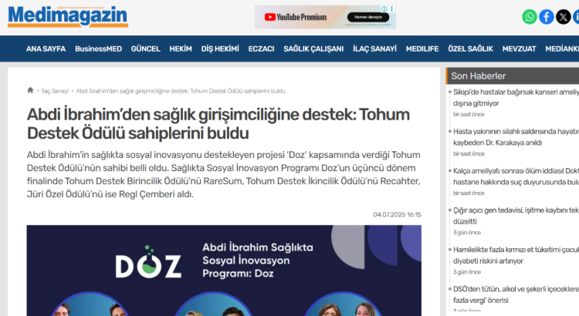Click '3 gün önce' under gen tedavisi news
The width and height of the screenshot is (579, 316).
pos(467,232)
